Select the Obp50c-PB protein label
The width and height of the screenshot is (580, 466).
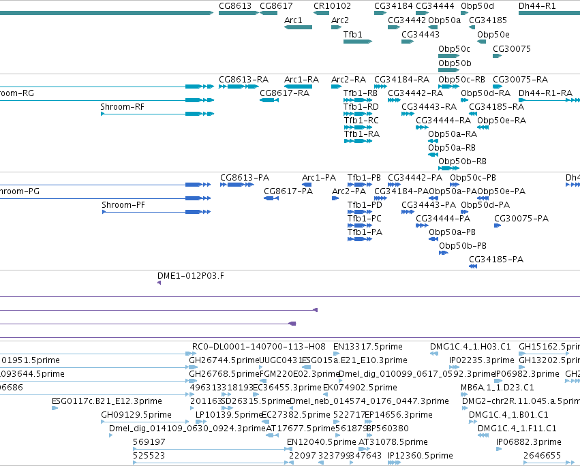point(473,178)
